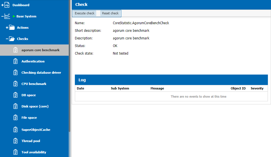This screenshot has width=271, height=157.
Task: Sort log by Severity column header
Action: 257,88
